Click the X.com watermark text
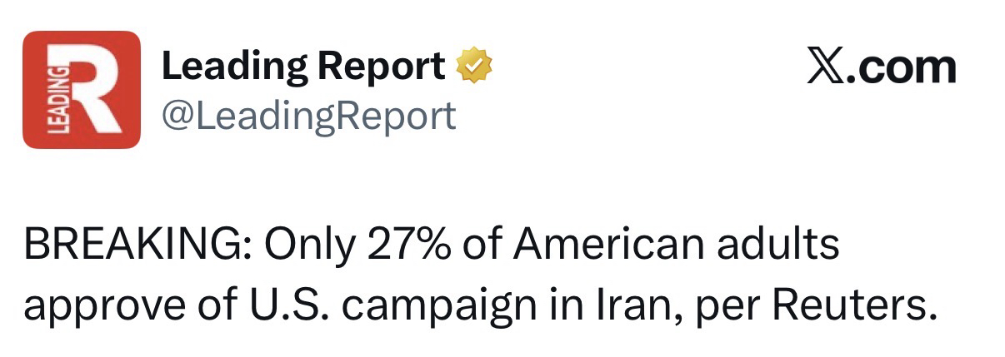Screen dimensions: 1005x357 (x=881, y=67)
